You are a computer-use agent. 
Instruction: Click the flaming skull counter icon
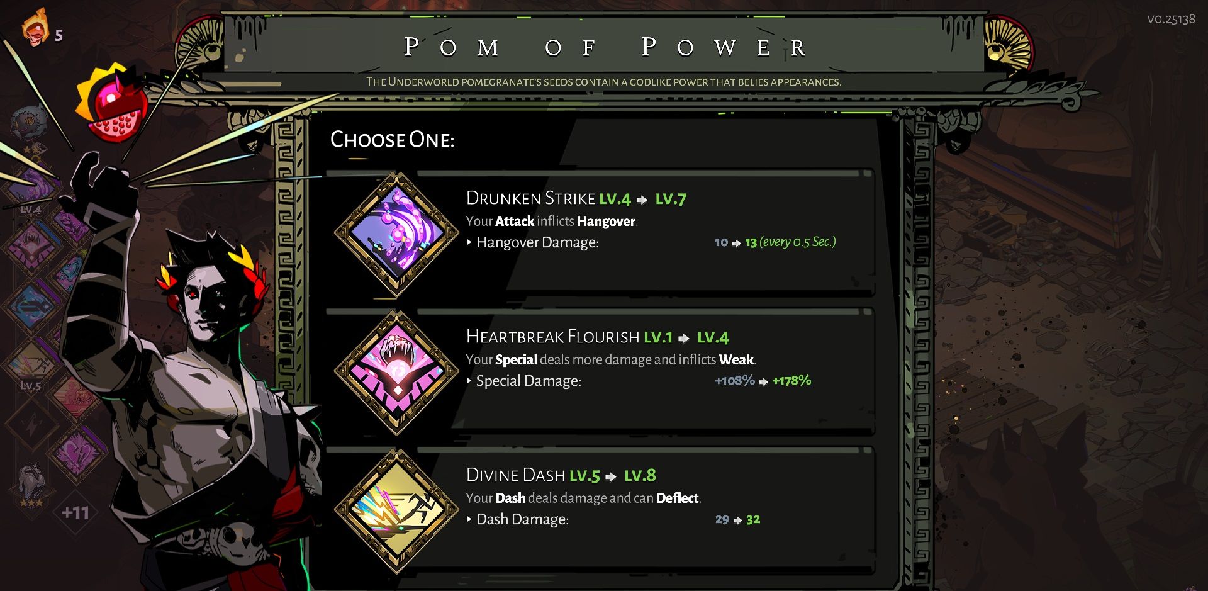(x=36, y=28)
